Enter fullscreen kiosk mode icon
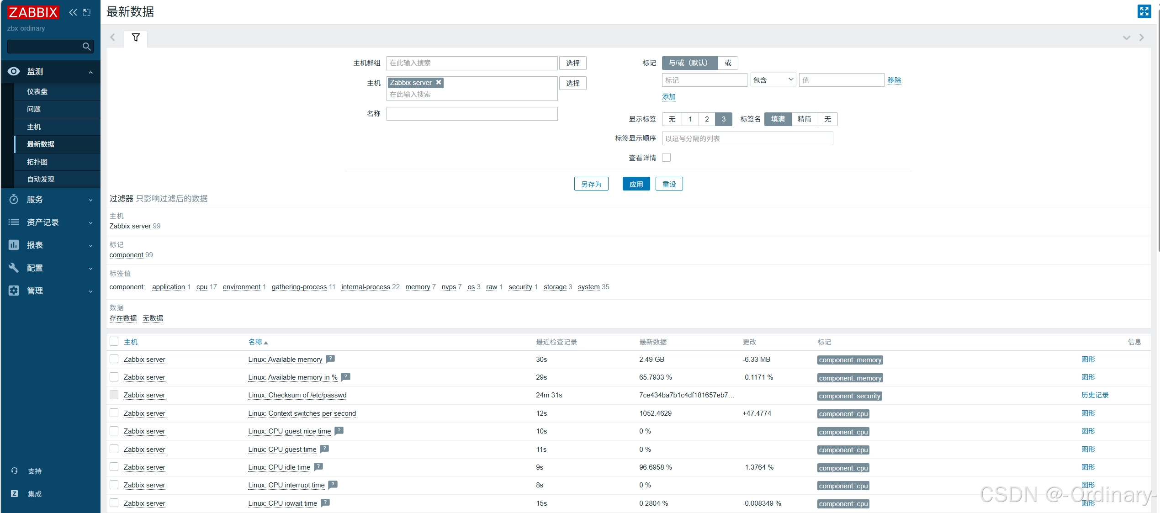The width and height of the screenshot is (1160, 513). (x=1144, y=11)
